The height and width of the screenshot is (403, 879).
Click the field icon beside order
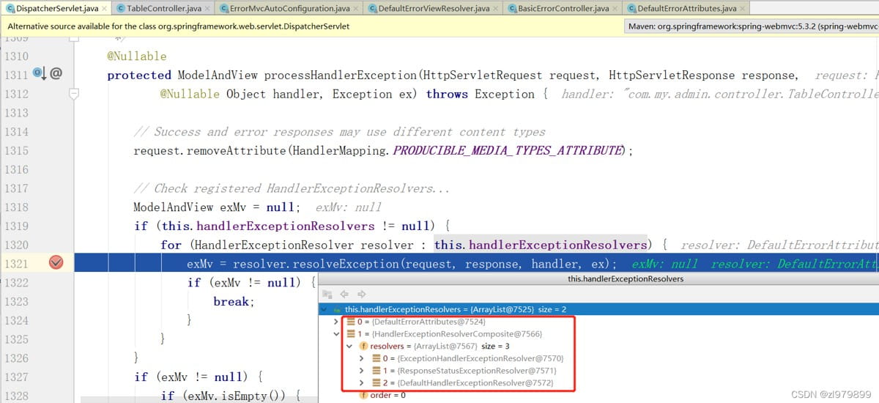[x=363, y=396]
